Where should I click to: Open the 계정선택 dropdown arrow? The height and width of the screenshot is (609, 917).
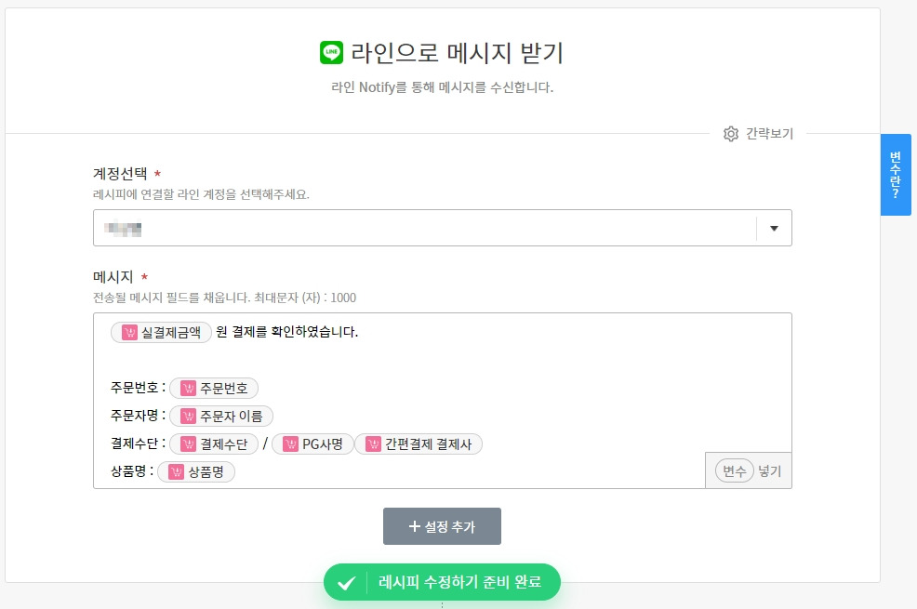[774, 228]
